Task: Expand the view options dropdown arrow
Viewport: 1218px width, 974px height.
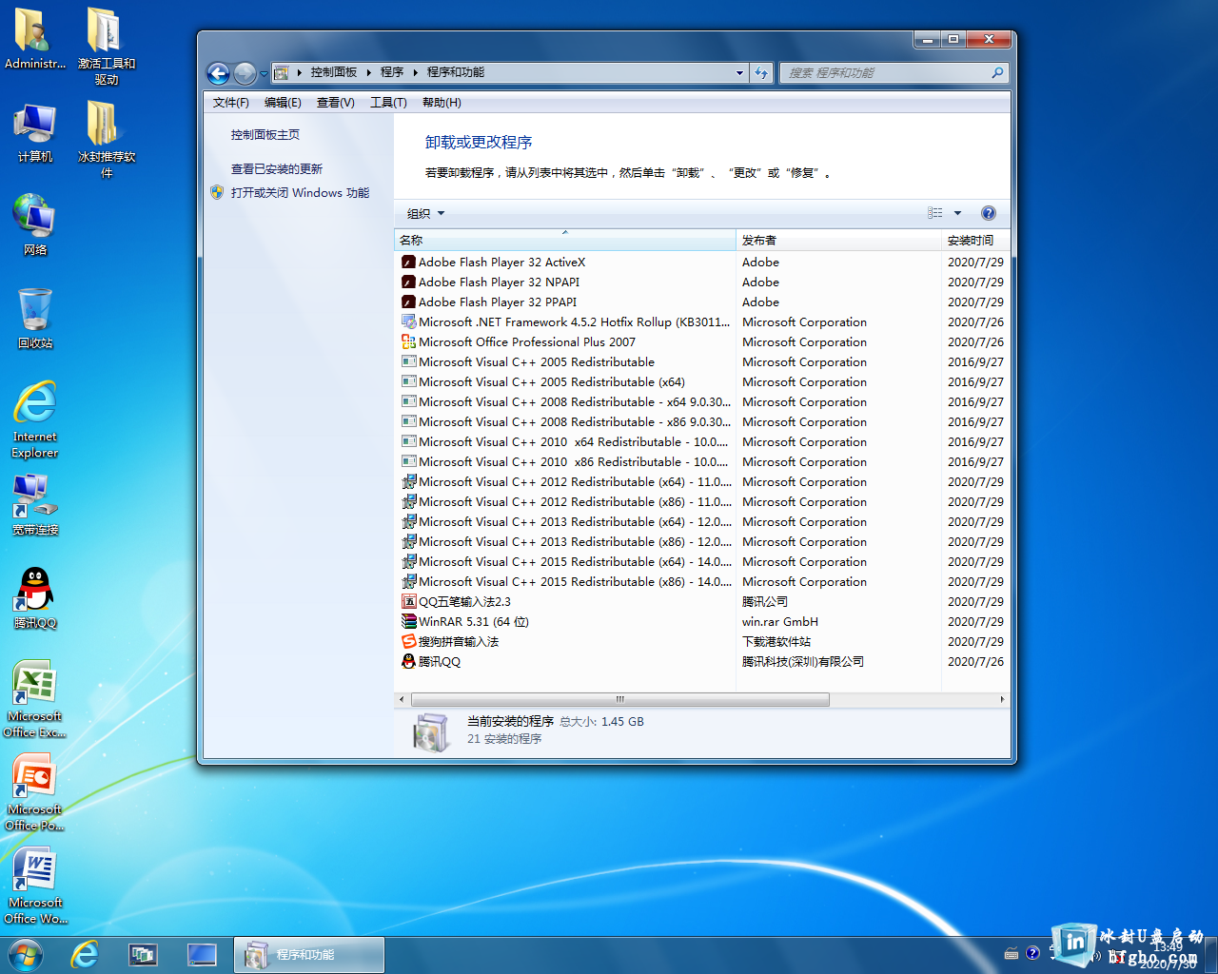Action: pos(957,213)
